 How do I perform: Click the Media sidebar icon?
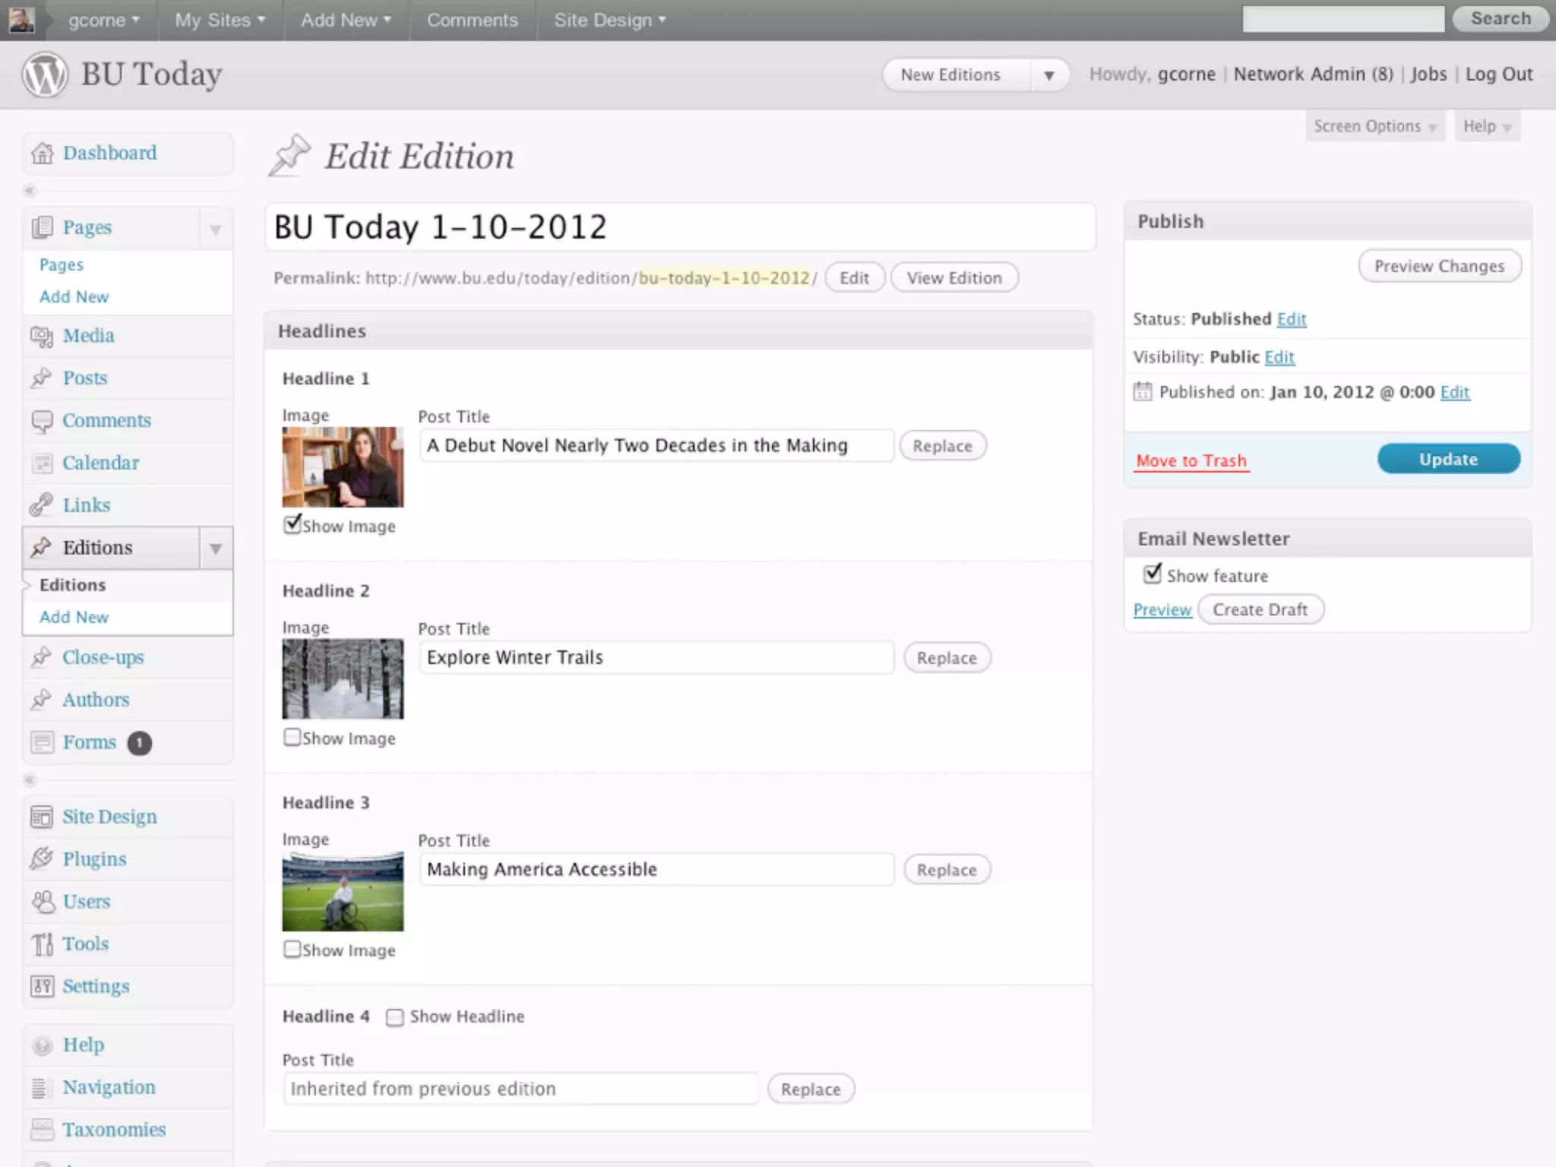point(42,336)
